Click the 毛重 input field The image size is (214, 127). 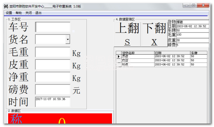(x=53, y=52)
